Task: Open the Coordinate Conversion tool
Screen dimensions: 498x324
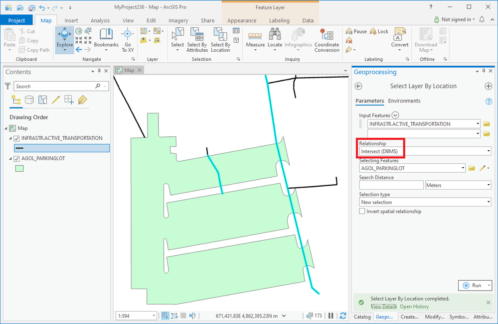Action: pyautogui.click(x=327, y=40)
